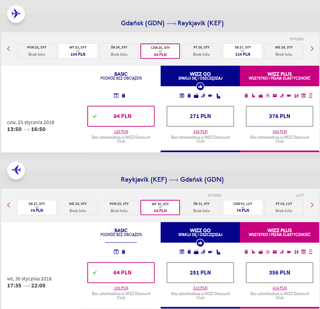Screen dimensions: 320x309
Task: Choose the 84 PLN Basic fare
Action: [x=121, y=116]
